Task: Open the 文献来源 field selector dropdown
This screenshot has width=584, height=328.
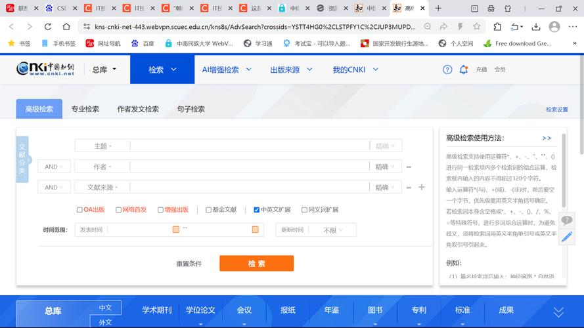Action: pyautogui.click(x=102, y=188)
